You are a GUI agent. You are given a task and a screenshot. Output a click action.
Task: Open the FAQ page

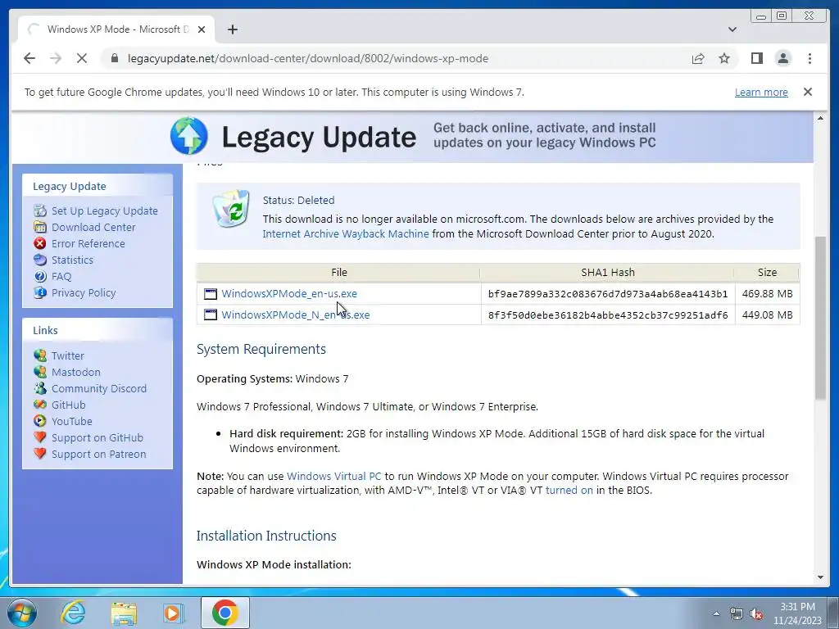click(x=61, y=277)
